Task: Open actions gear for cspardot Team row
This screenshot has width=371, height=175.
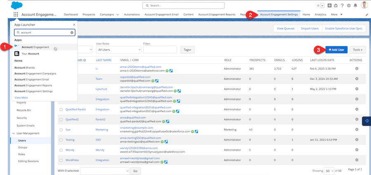Action: 357,78
